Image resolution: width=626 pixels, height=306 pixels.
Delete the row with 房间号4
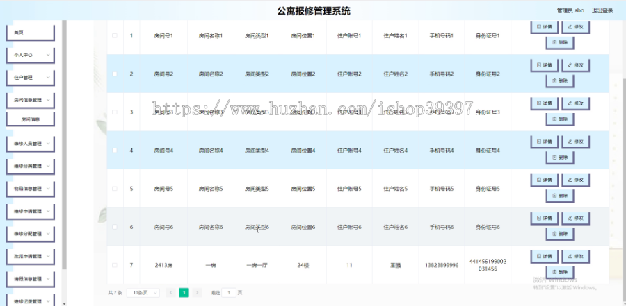560,158
